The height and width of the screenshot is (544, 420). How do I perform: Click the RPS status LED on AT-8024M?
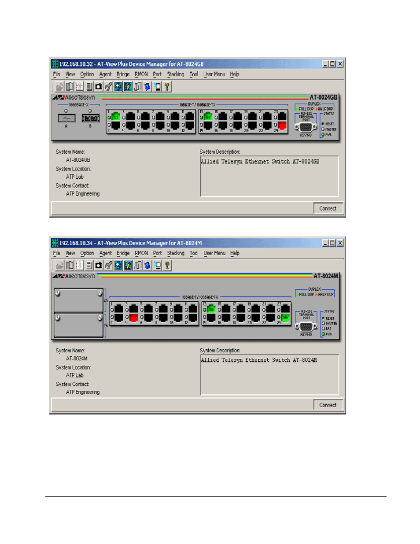[x=323, y=329]
